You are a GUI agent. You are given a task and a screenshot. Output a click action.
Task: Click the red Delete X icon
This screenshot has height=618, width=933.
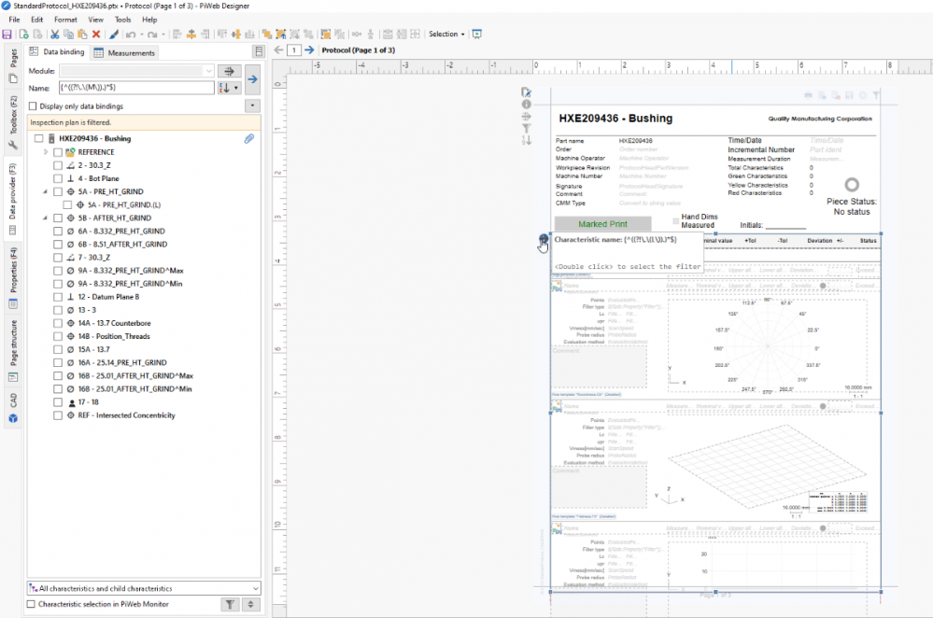click(x=96, y=35)
